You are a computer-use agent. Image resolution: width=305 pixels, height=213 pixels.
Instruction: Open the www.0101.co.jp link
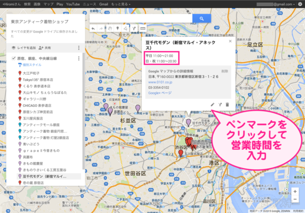[160, 82]
